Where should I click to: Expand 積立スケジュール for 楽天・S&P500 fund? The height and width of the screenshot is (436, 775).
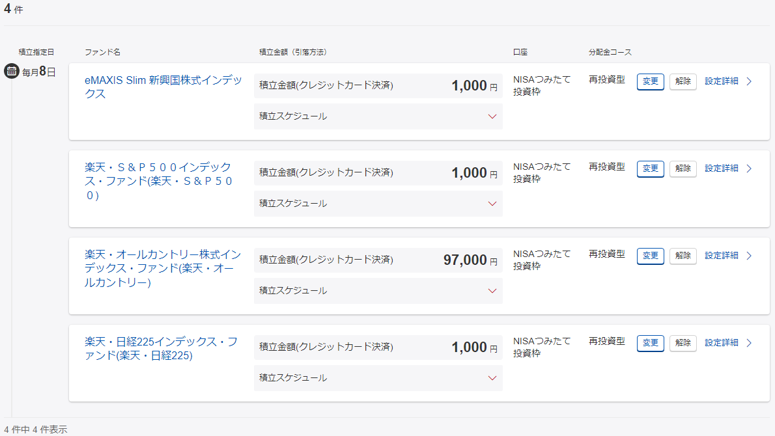(492, 204)
